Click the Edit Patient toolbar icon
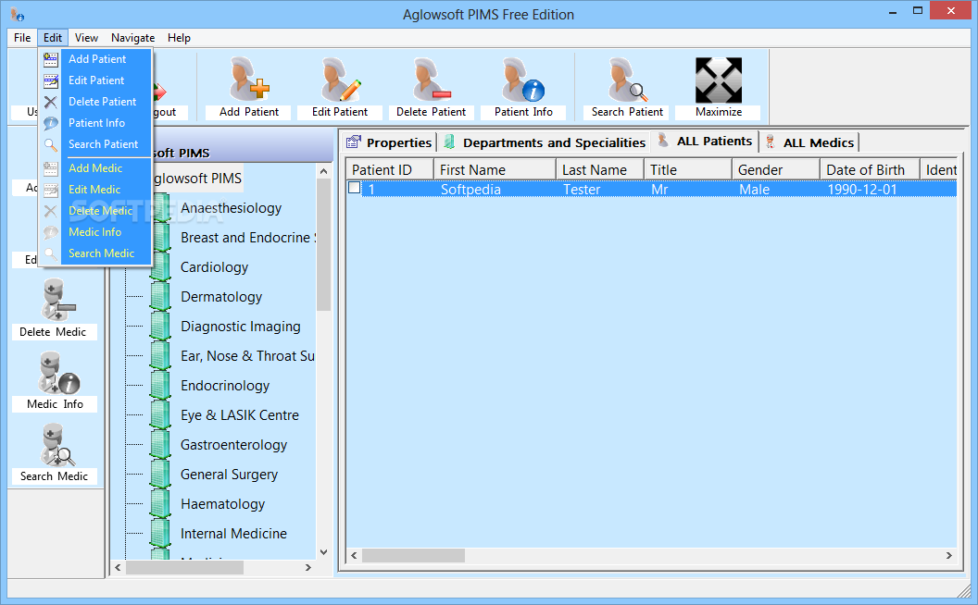 [x=341, y=80]
